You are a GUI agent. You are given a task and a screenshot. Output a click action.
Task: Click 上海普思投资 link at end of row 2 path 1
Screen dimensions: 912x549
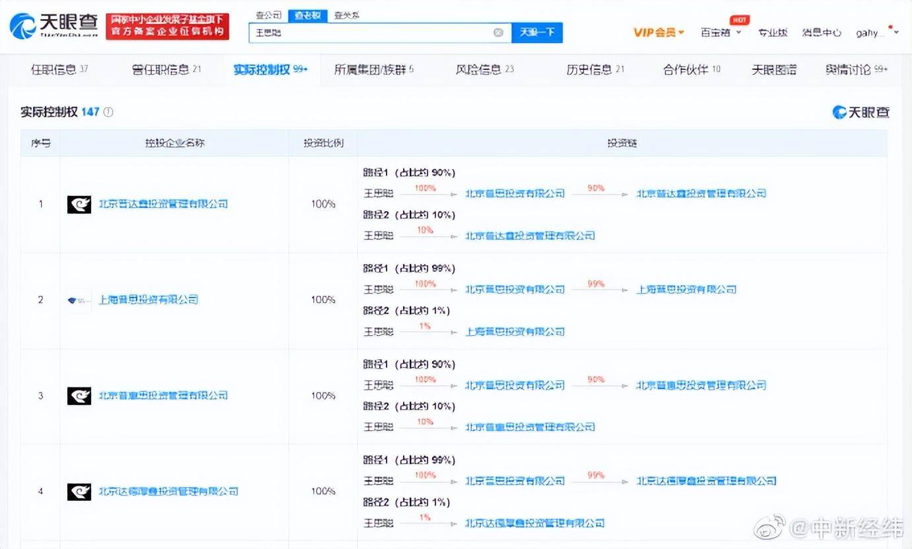[686, 290]
